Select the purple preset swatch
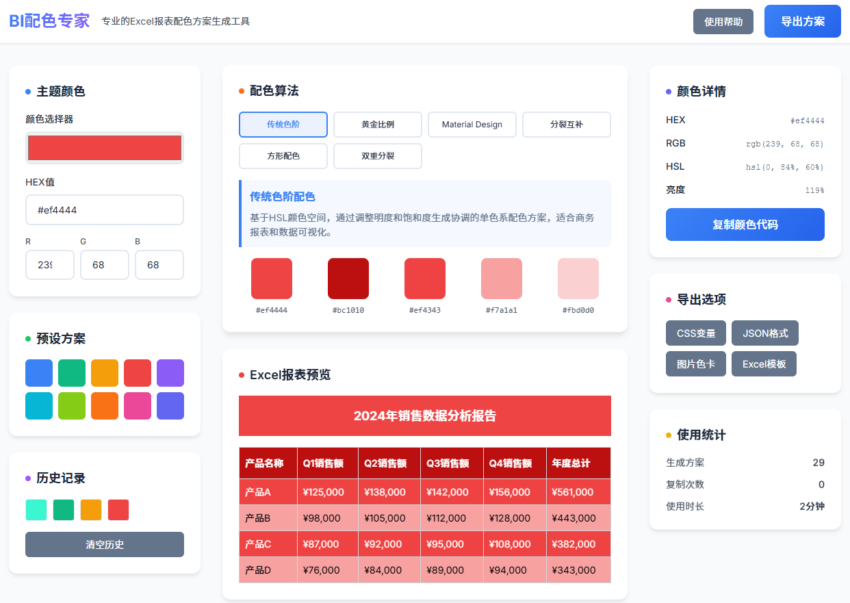Image resolution: width=850 pixels, height=603 pixels. coord(170,373)
